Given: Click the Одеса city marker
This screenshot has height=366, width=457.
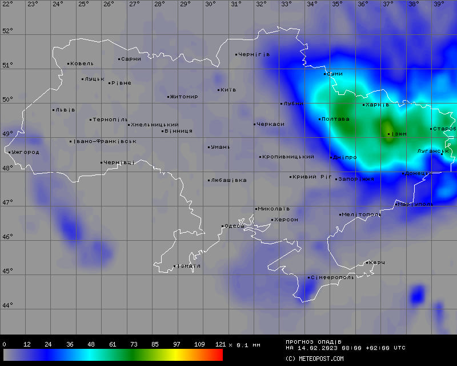Looking at the screenshot, I should pos(223,226).
